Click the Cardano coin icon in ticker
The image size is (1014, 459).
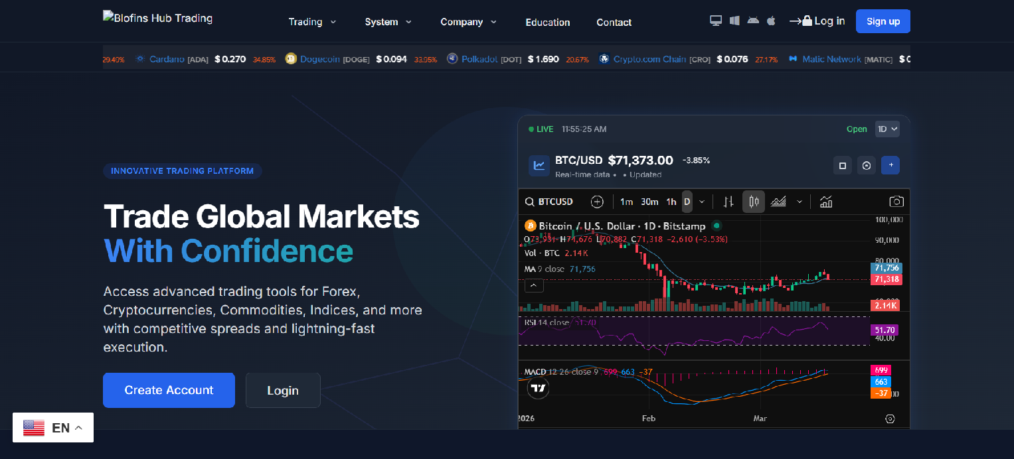[x=140, y=59]
